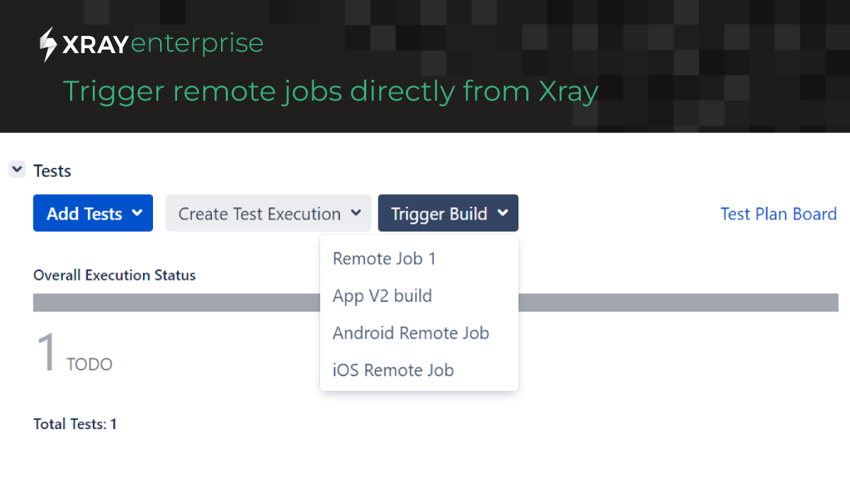Viewport: 850px width, 478px height.
Task: Open the Add Tests dropdown
Action: (93, 213)
